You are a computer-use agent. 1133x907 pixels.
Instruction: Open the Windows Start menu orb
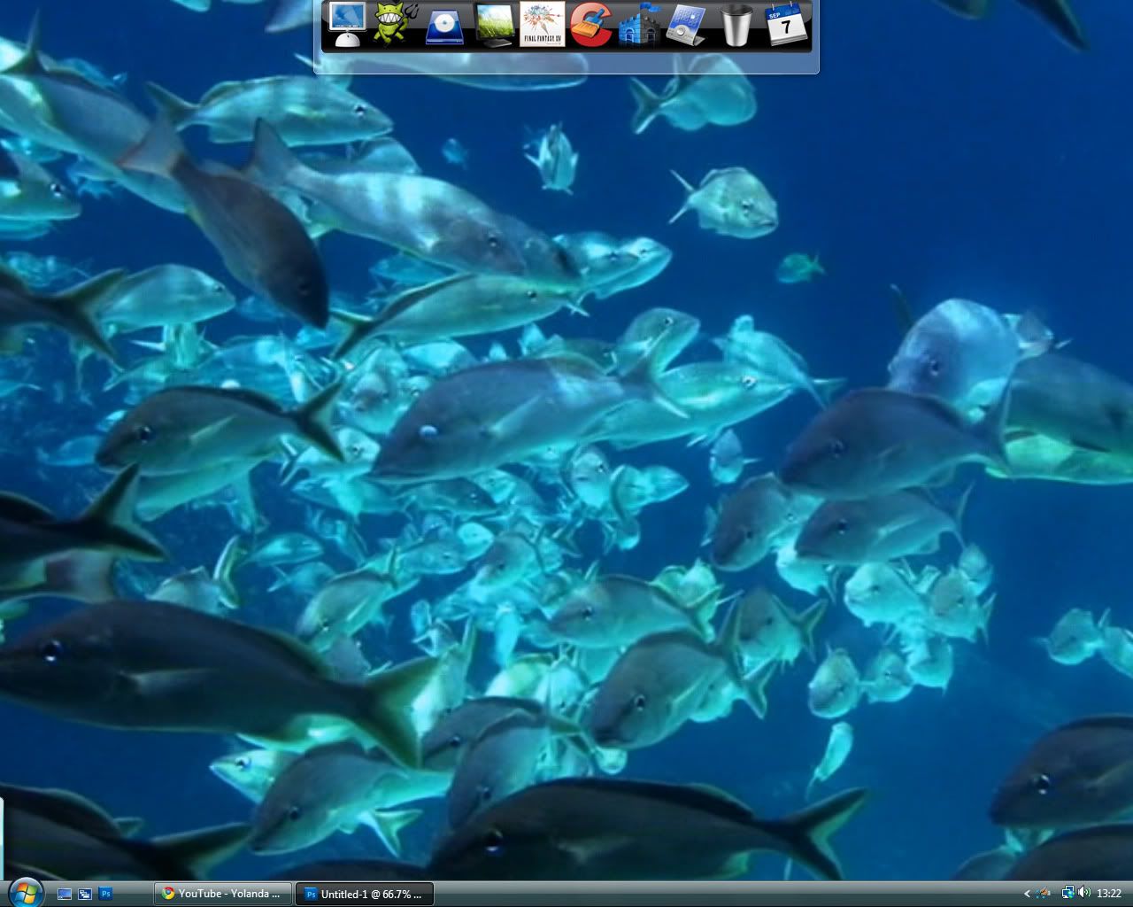[x=25, y=893]
